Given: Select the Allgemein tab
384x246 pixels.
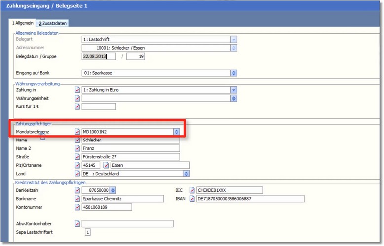Looking at the screenshot, I should 23,23.
